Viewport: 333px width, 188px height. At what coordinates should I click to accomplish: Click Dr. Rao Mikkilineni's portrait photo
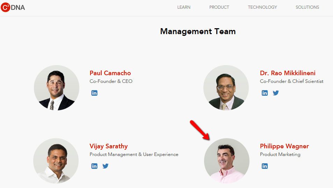[x=226, y=88]
